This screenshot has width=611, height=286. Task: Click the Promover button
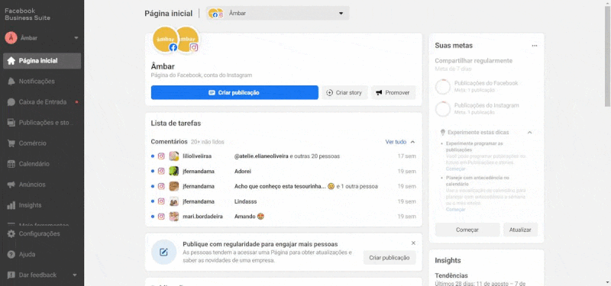pos(393,92)
